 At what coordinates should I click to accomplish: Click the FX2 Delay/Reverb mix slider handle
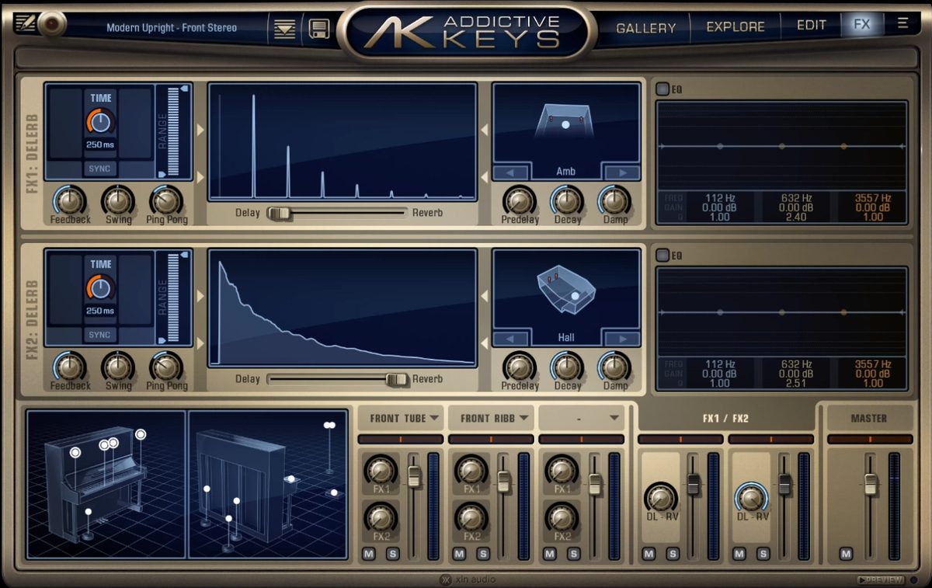tap(397, 379)
